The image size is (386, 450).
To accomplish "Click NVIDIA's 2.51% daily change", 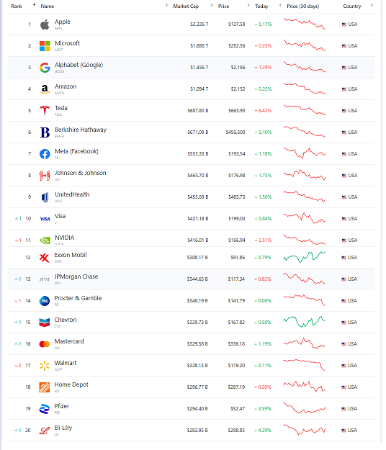I will [x=263, y=240].
